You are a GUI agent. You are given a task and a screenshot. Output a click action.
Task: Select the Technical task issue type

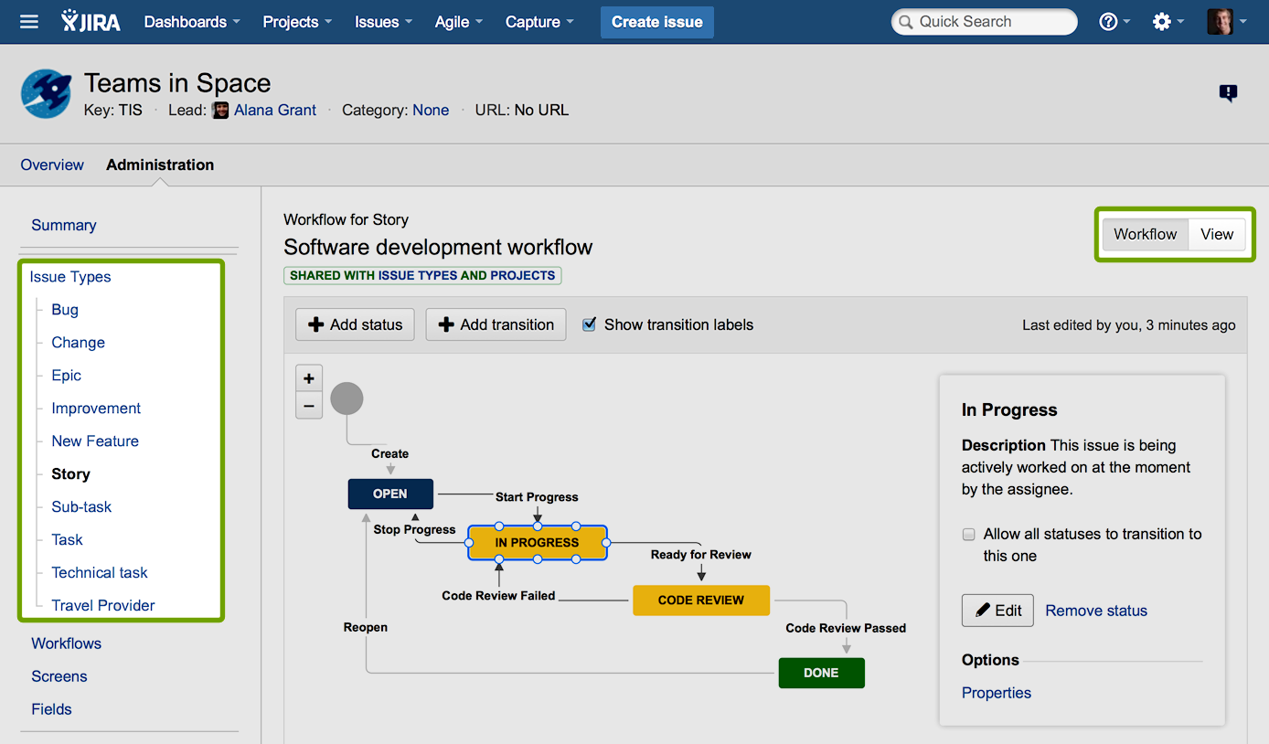[100, 573]
